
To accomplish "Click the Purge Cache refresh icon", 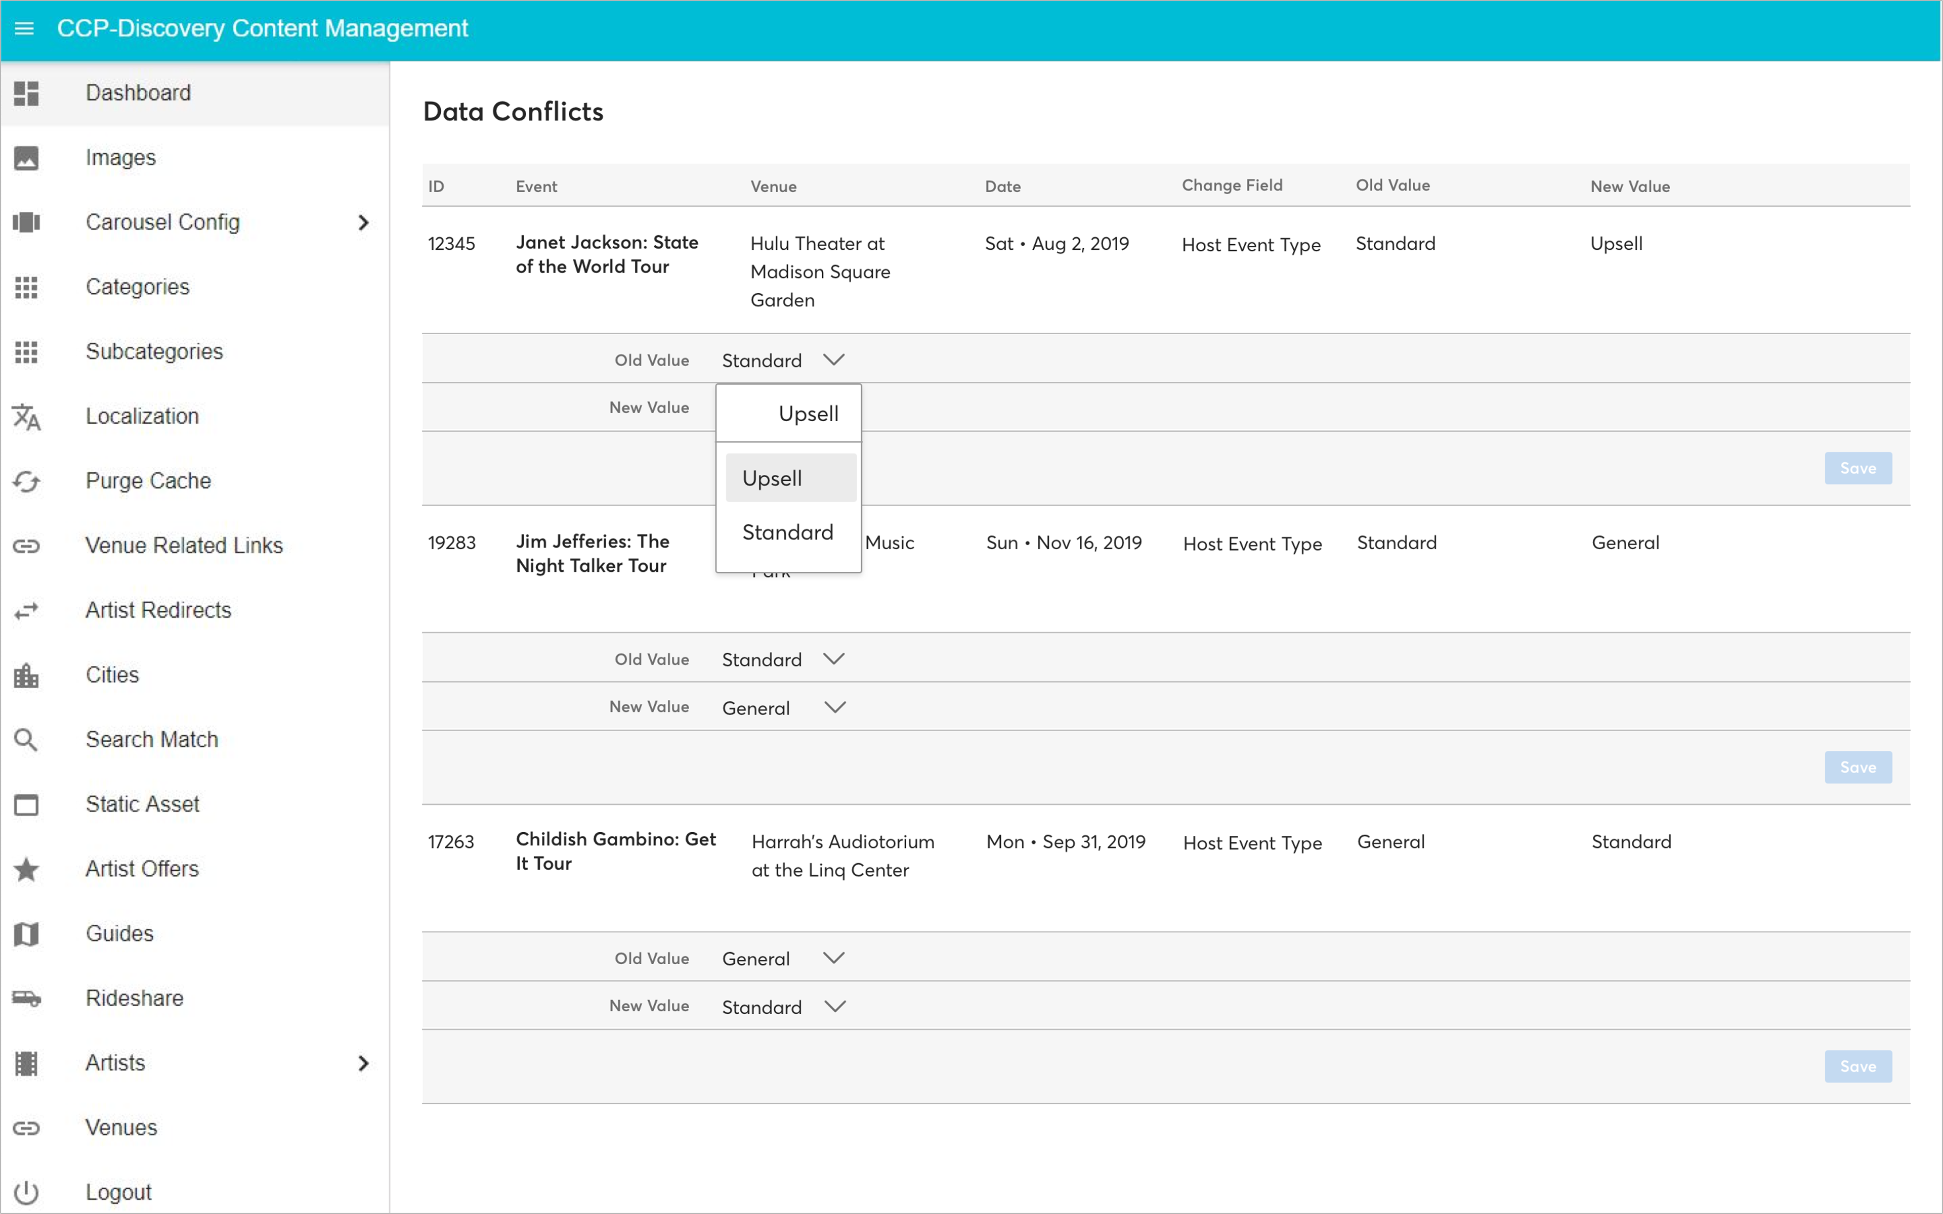I will [26, 482].
